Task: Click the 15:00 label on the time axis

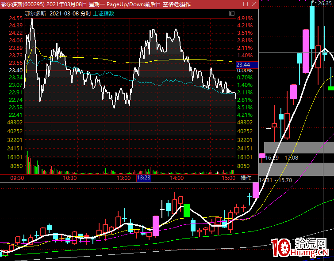Action: click(x=229, y=178)
